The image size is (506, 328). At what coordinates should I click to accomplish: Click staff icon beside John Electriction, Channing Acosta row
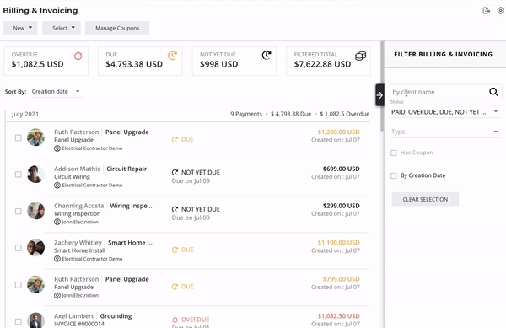pyautogui.click(x=57, y=222)
